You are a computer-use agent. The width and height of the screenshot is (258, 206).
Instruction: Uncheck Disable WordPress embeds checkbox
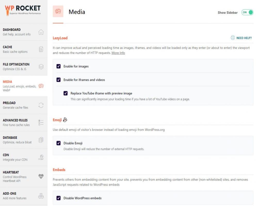pos(59,198)
